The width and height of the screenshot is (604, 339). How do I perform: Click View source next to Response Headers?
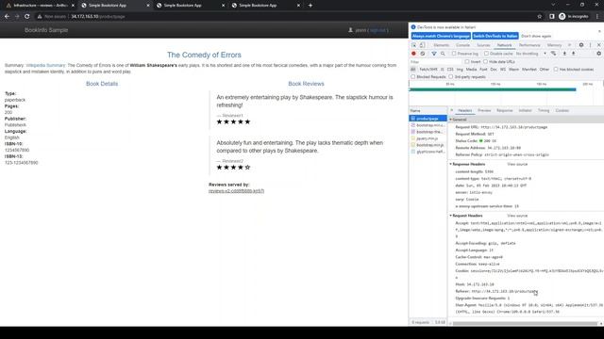click(x=517, y=164)
